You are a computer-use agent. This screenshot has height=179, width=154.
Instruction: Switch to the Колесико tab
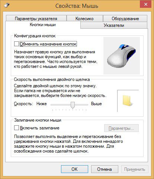click(84, 19)
